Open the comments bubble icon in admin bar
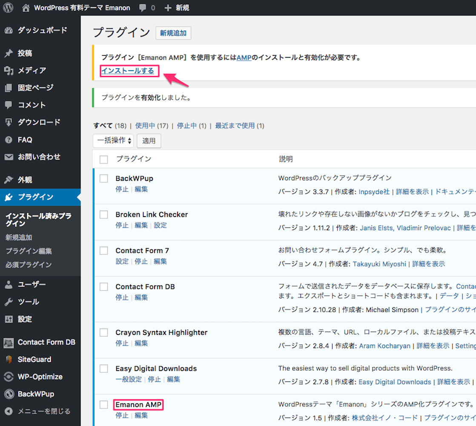476x426 pixels. [142, 8]
